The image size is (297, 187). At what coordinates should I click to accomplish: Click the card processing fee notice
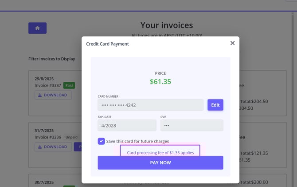point(160,152)
